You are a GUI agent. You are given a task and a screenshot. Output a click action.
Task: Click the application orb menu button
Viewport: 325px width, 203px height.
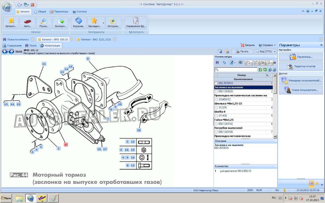pos(6,7)
